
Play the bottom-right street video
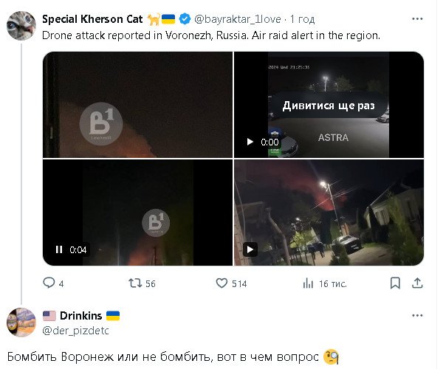[x=250, y=249]
